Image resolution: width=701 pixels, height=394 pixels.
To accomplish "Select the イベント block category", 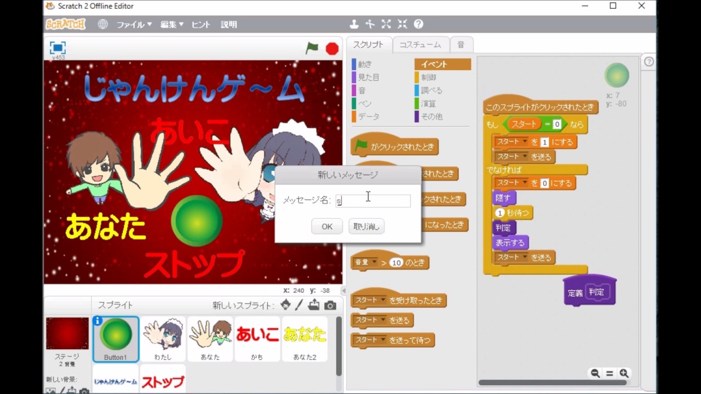I will point(443,64).
